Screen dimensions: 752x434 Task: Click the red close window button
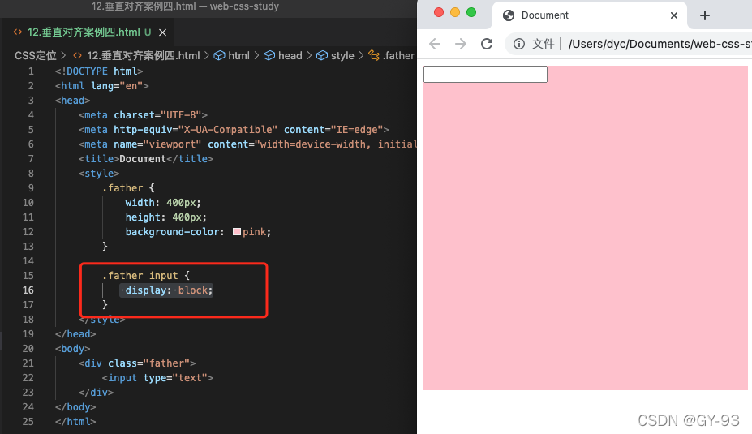pyautogui.click(x=439, y=12)
